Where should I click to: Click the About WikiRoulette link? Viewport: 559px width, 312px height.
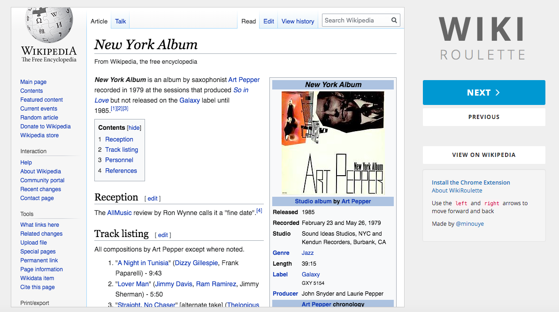click(x=457, y=191)
